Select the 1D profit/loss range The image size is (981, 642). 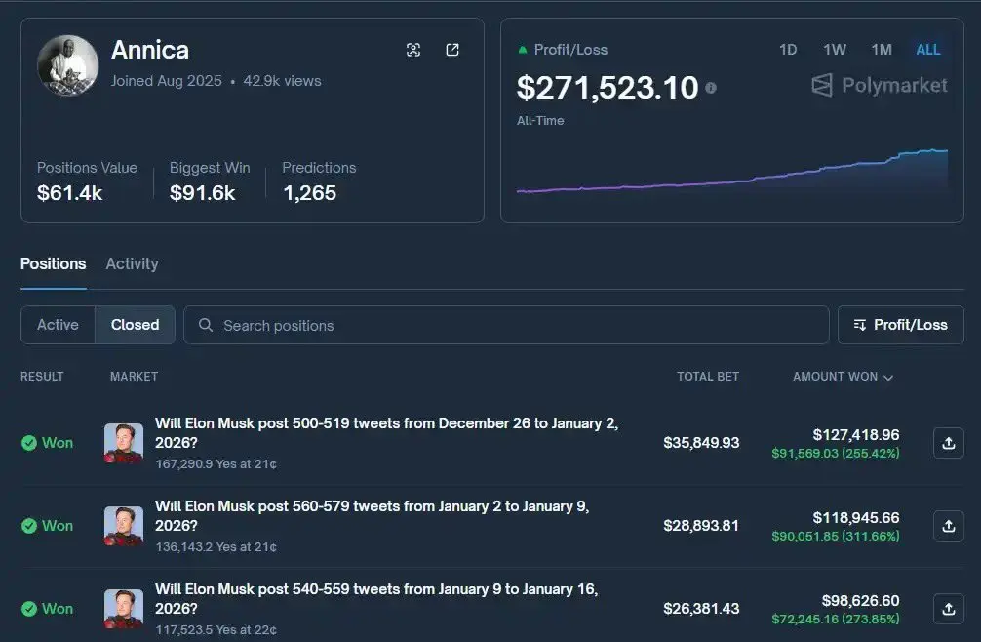point(788,50)
